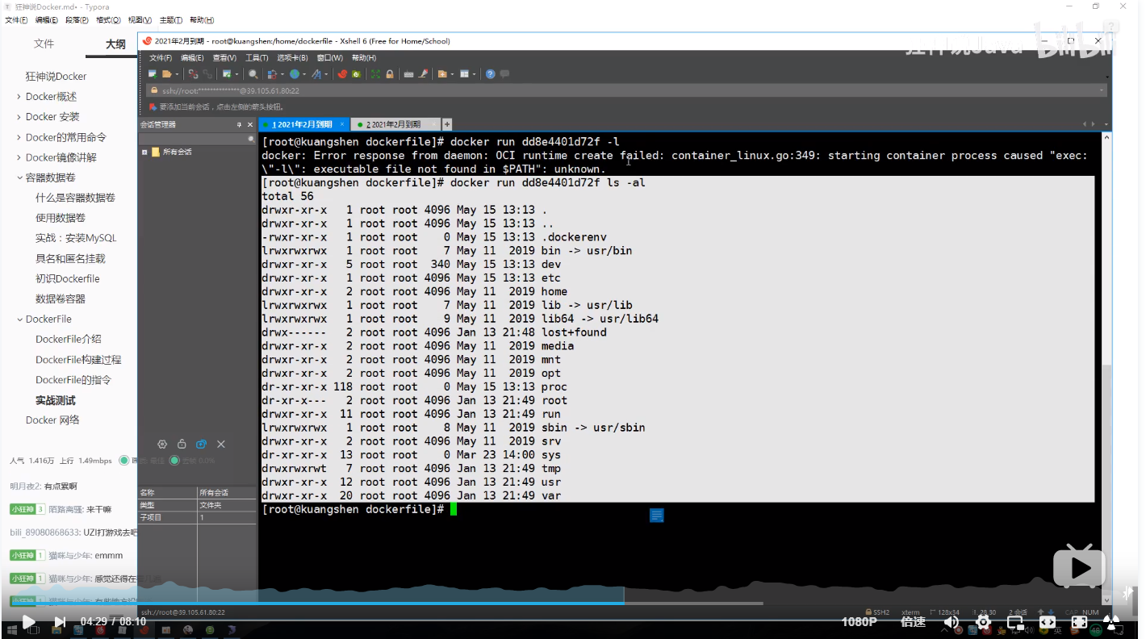Expand the Docker的常用命令 outline section
1146x639 pixels.
pos(19,137)
